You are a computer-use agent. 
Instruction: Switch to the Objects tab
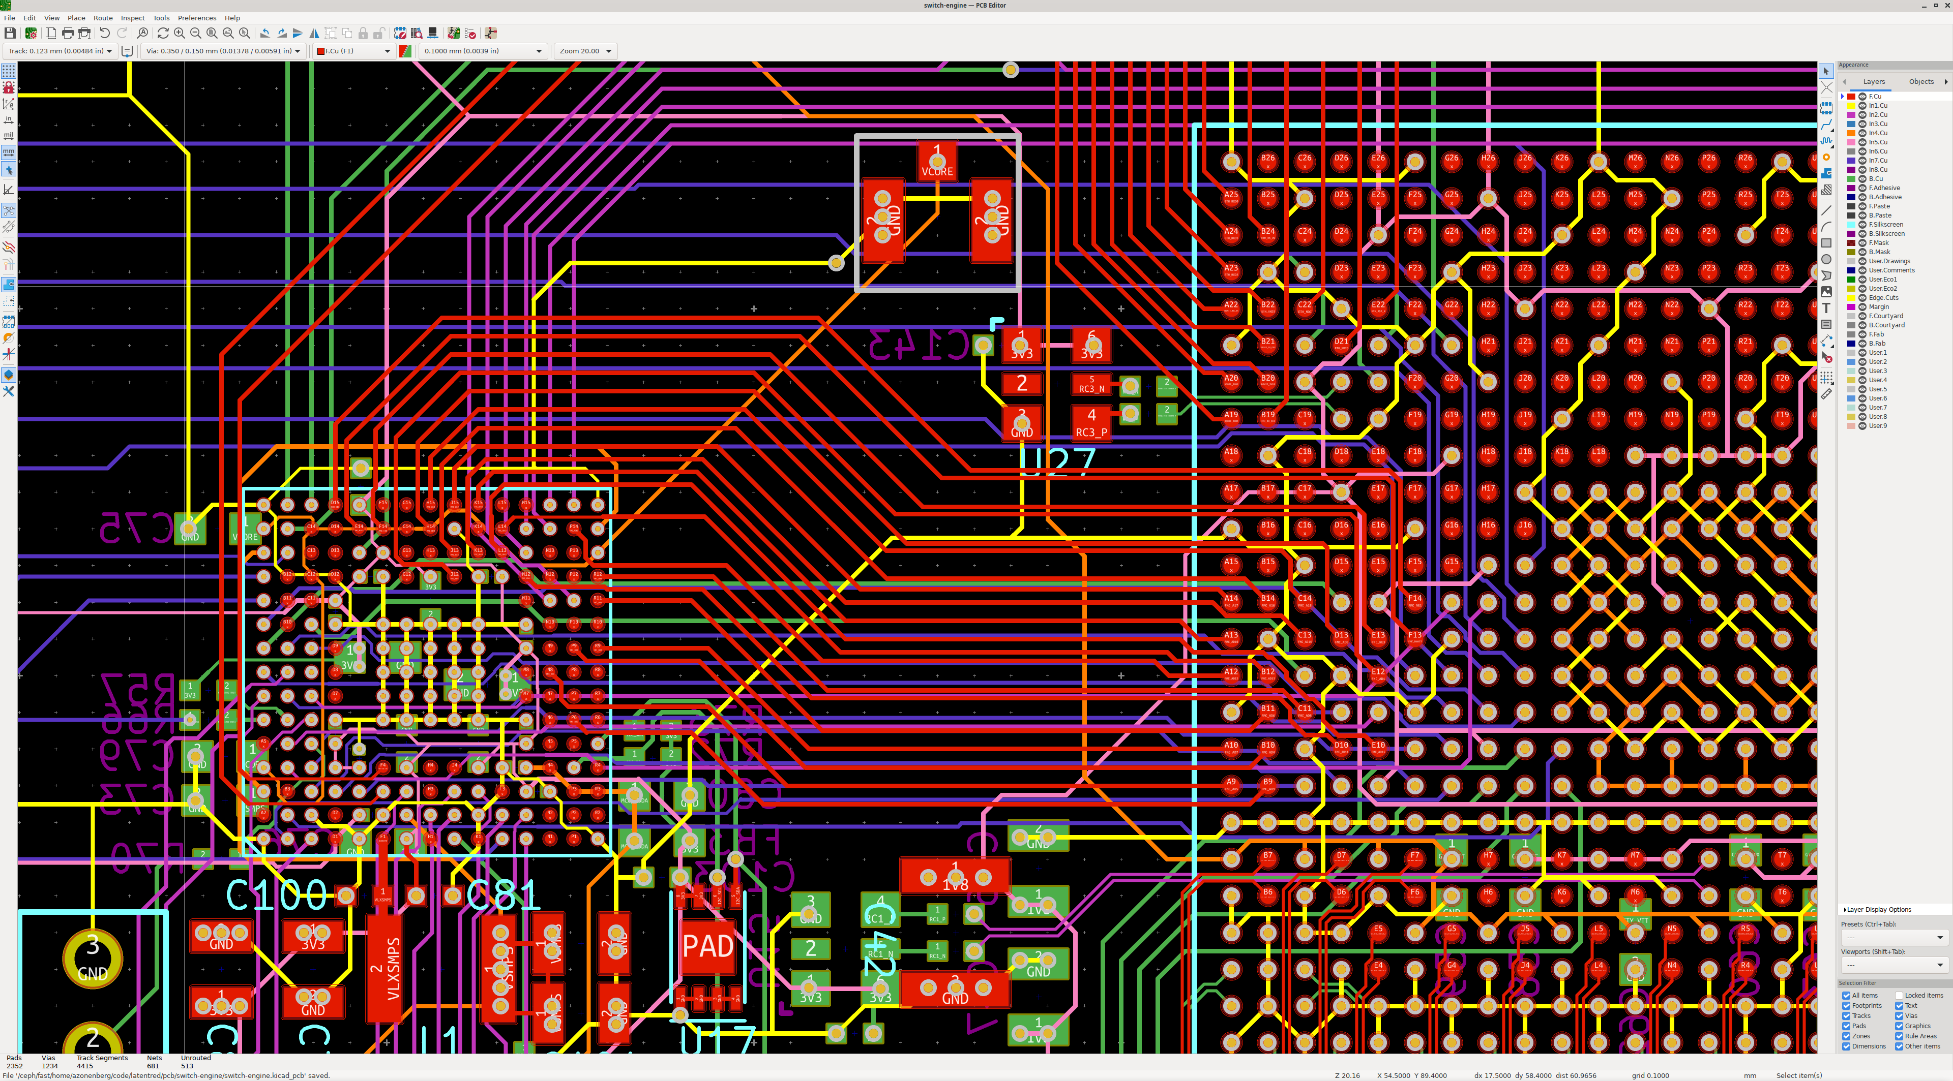tap(1920, 81)
